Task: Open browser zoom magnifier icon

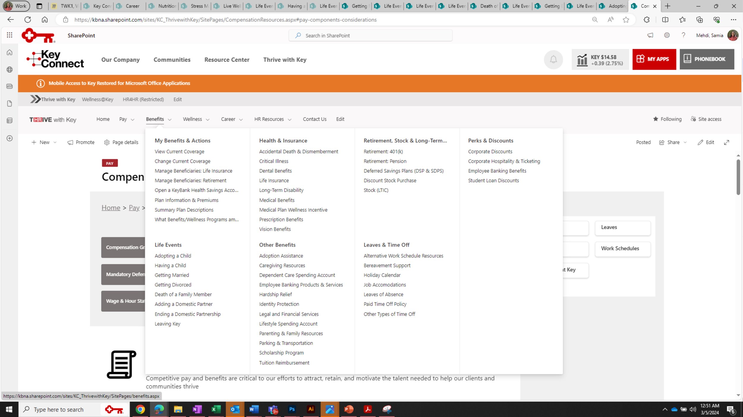Action: [595, 20]
